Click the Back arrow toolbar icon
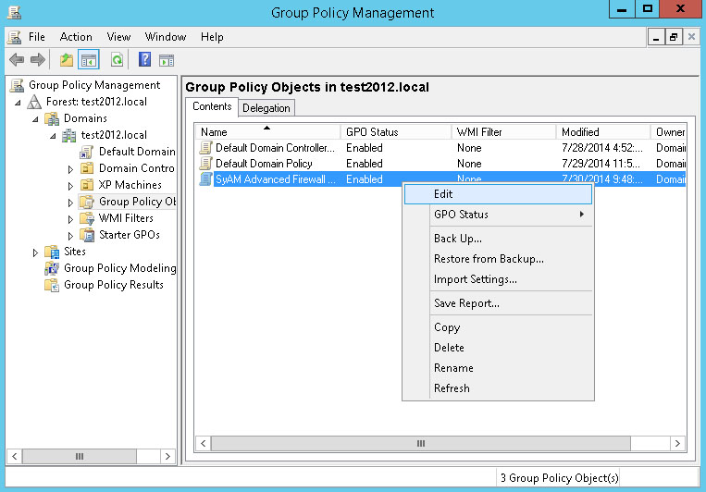 tap(16, 60)
